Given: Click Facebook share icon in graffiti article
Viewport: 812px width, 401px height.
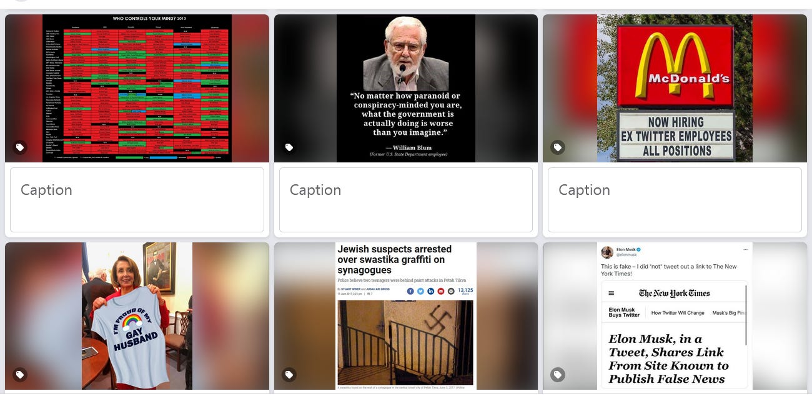Looking at the screenshot, I should click(410, 291).
